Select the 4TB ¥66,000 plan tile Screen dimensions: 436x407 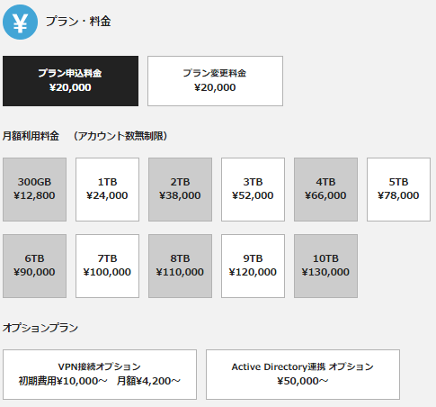[x=325, y=189]
